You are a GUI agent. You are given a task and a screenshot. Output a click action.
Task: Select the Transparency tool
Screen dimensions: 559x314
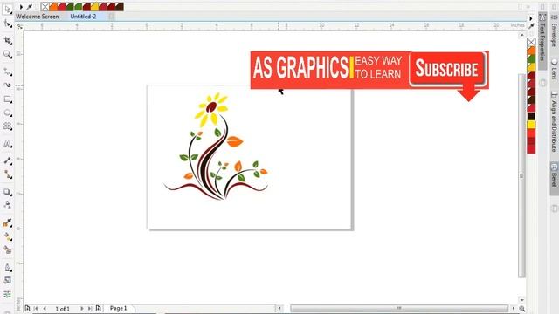(x=8, y=206)
